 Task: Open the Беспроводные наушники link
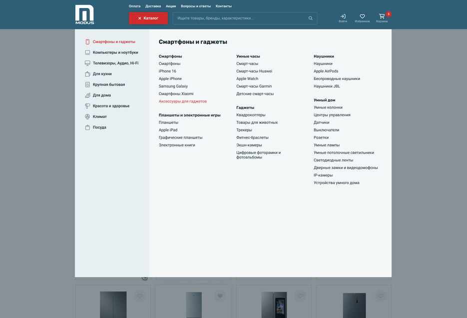[337, 78]
